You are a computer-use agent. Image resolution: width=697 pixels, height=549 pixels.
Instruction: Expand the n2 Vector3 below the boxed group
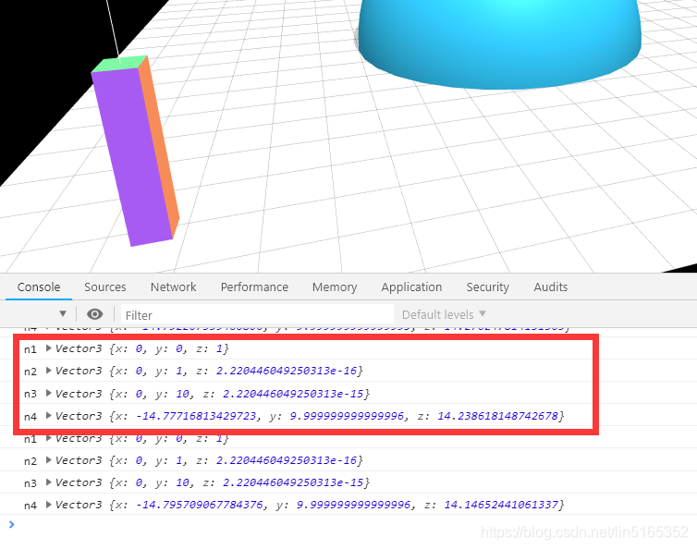coord(49,460)
